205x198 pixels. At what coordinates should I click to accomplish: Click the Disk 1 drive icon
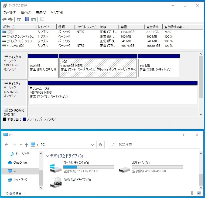pyautogui.click(x=6, y=83)
